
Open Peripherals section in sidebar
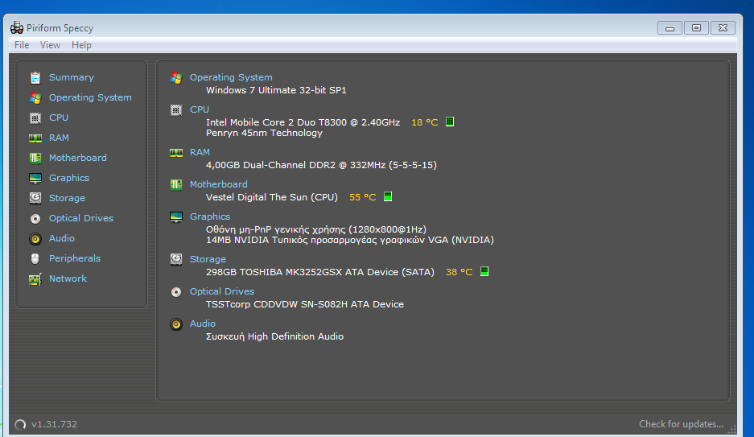tap(75, 258)
